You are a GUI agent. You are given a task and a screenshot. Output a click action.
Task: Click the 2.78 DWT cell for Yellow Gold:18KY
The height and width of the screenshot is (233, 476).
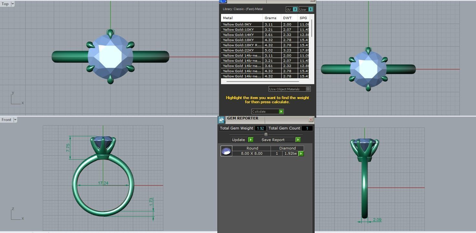289,40
